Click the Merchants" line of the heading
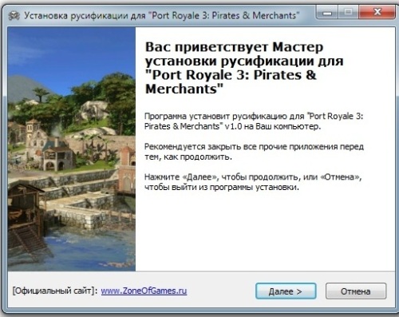Viewport: 399px width, 317px height. (184, 89)
